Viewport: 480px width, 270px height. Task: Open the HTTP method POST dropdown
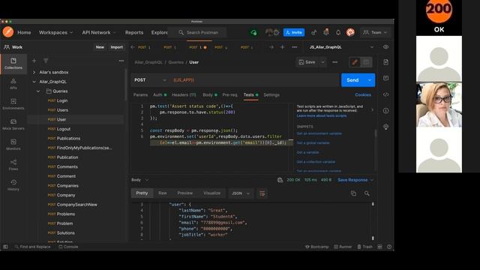[150, 80]
